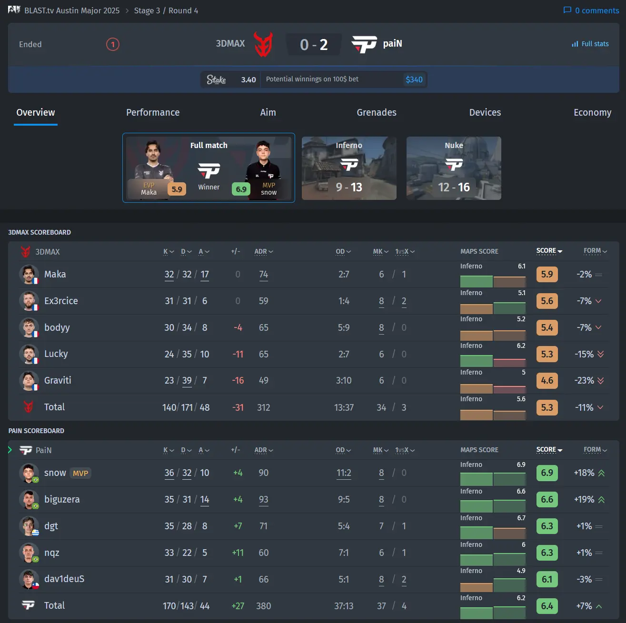
Task: Open Graviti's player avatar
Action: click(29, 380)
